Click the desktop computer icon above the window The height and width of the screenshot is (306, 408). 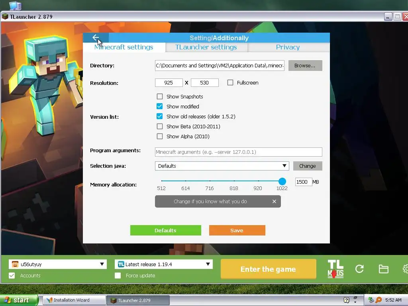click(x=16, y=5)
